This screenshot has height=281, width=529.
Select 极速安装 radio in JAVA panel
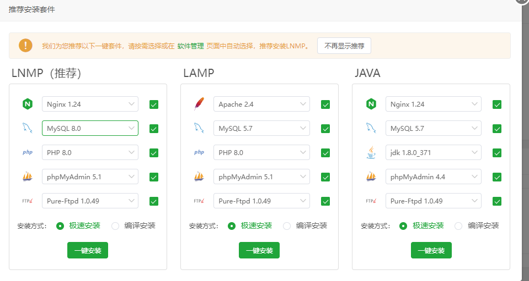click(x=403, y=225)
